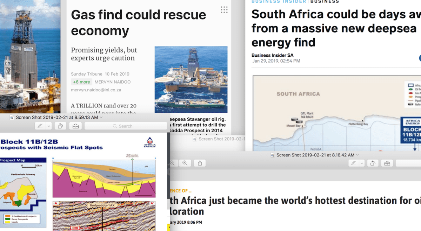The width and height of the screenshot is (421, 231).
Task: Click the share icon in Preview toolbar
Action: pyautogui.click(x=200, y=163)
